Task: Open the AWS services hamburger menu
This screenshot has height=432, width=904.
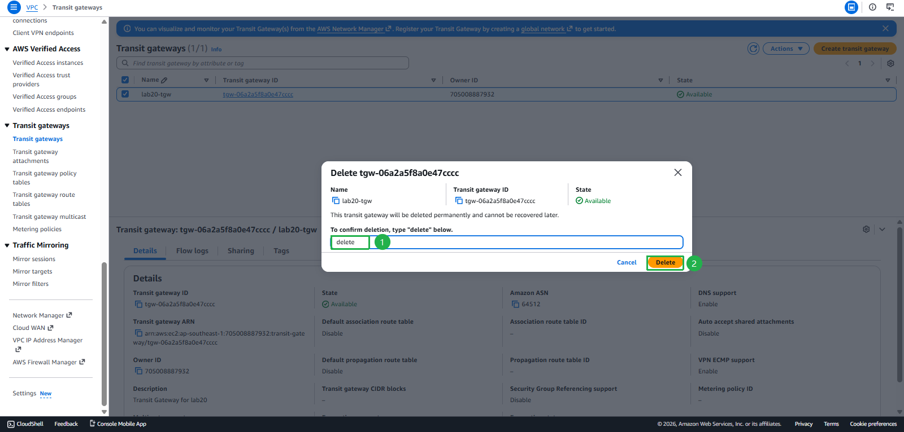Action: (x=14, y=7)
